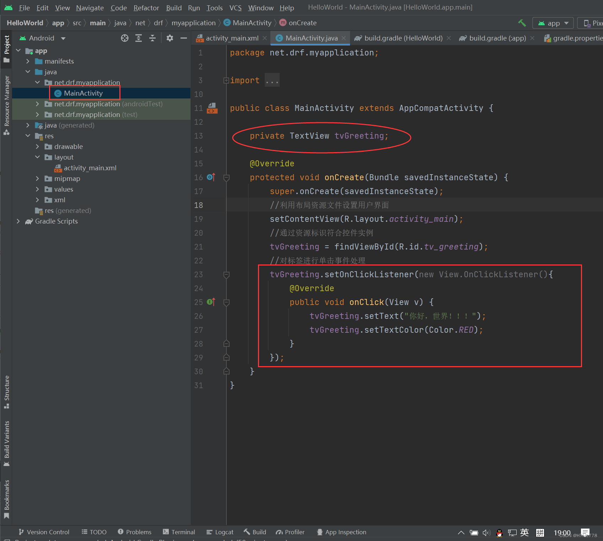Image resolution: width=603 pixels, height=541 pixels.
Task: Open the Build menu
Action: [x=174, y=8]
